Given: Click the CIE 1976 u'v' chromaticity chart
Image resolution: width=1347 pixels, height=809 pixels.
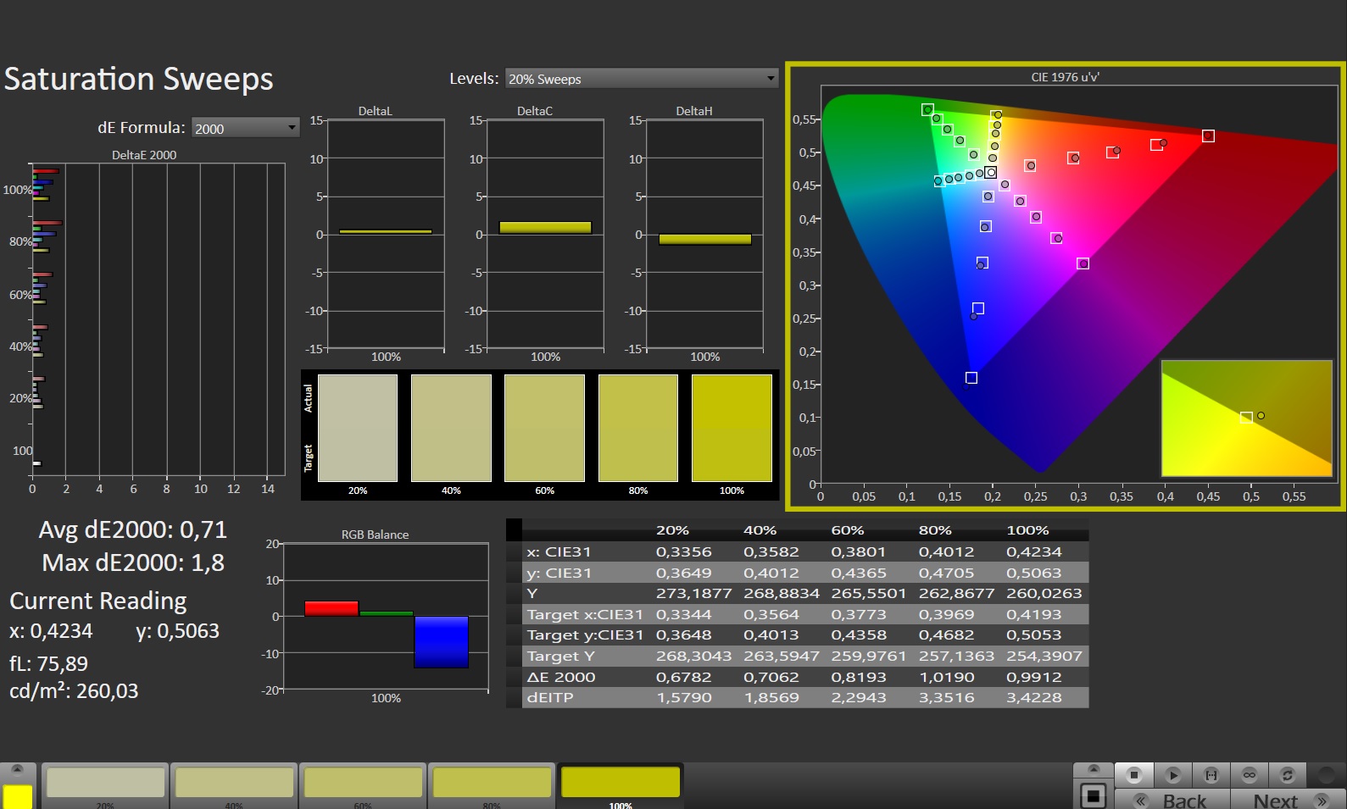Looking at the screenshot, I should click(1066, 288).
